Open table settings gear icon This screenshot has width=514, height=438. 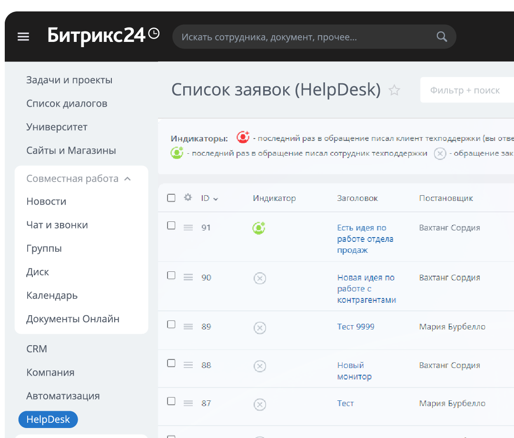(188, 198)
